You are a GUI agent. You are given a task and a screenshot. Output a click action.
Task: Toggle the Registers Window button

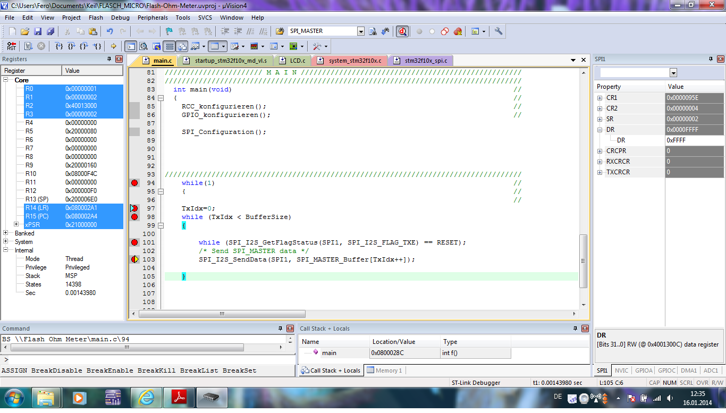(169, 46)
